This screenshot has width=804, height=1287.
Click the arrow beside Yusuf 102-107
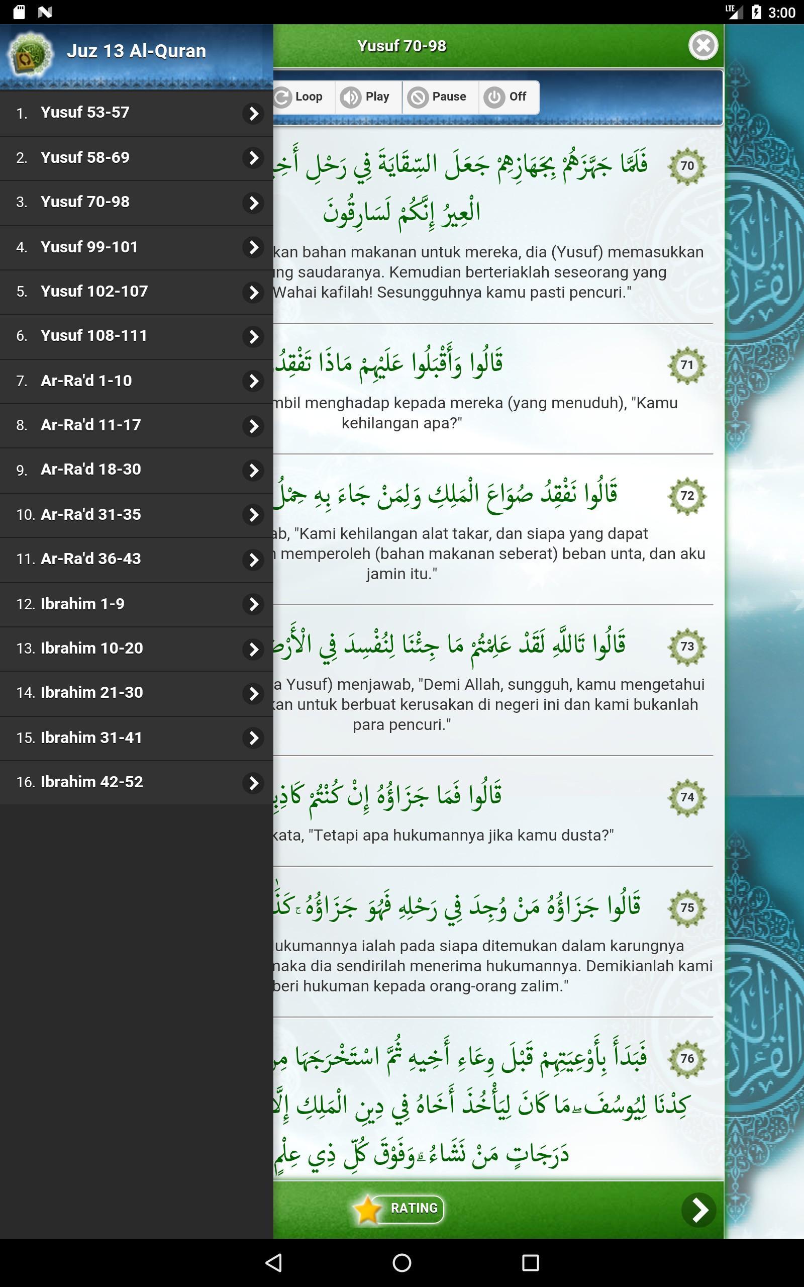pyautogui.click(x=254, y=292)
